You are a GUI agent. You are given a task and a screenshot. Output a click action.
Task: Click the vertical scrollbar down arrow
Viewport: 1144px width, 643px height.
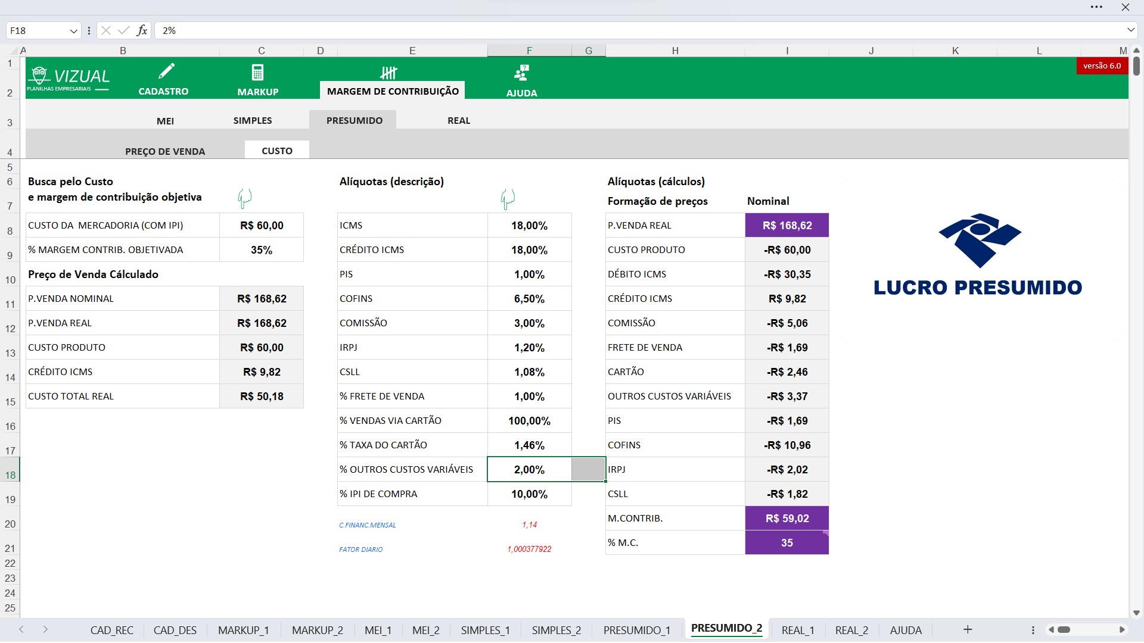tap(1136, 613)
